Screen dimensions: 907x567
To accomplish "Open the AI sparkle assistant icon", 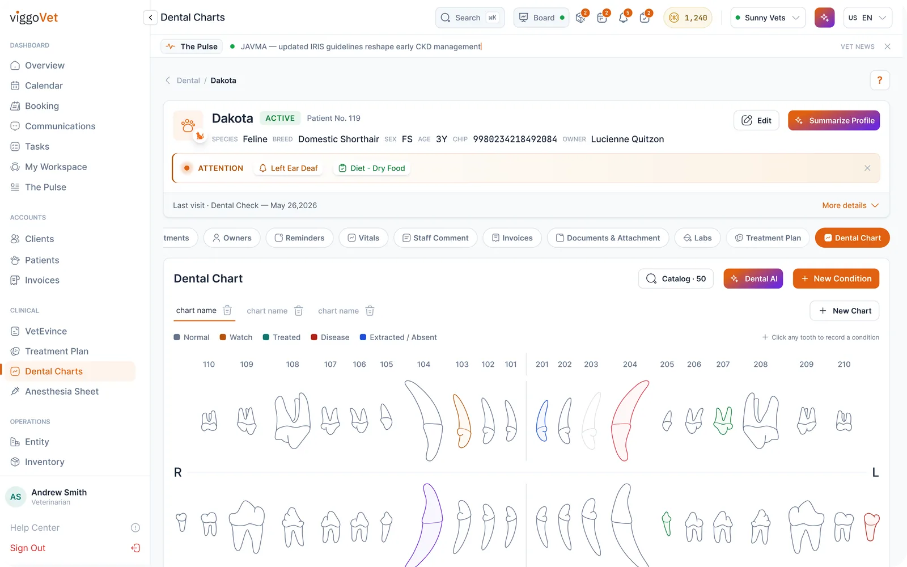I will pyautogui.click(x=824, y=18).
